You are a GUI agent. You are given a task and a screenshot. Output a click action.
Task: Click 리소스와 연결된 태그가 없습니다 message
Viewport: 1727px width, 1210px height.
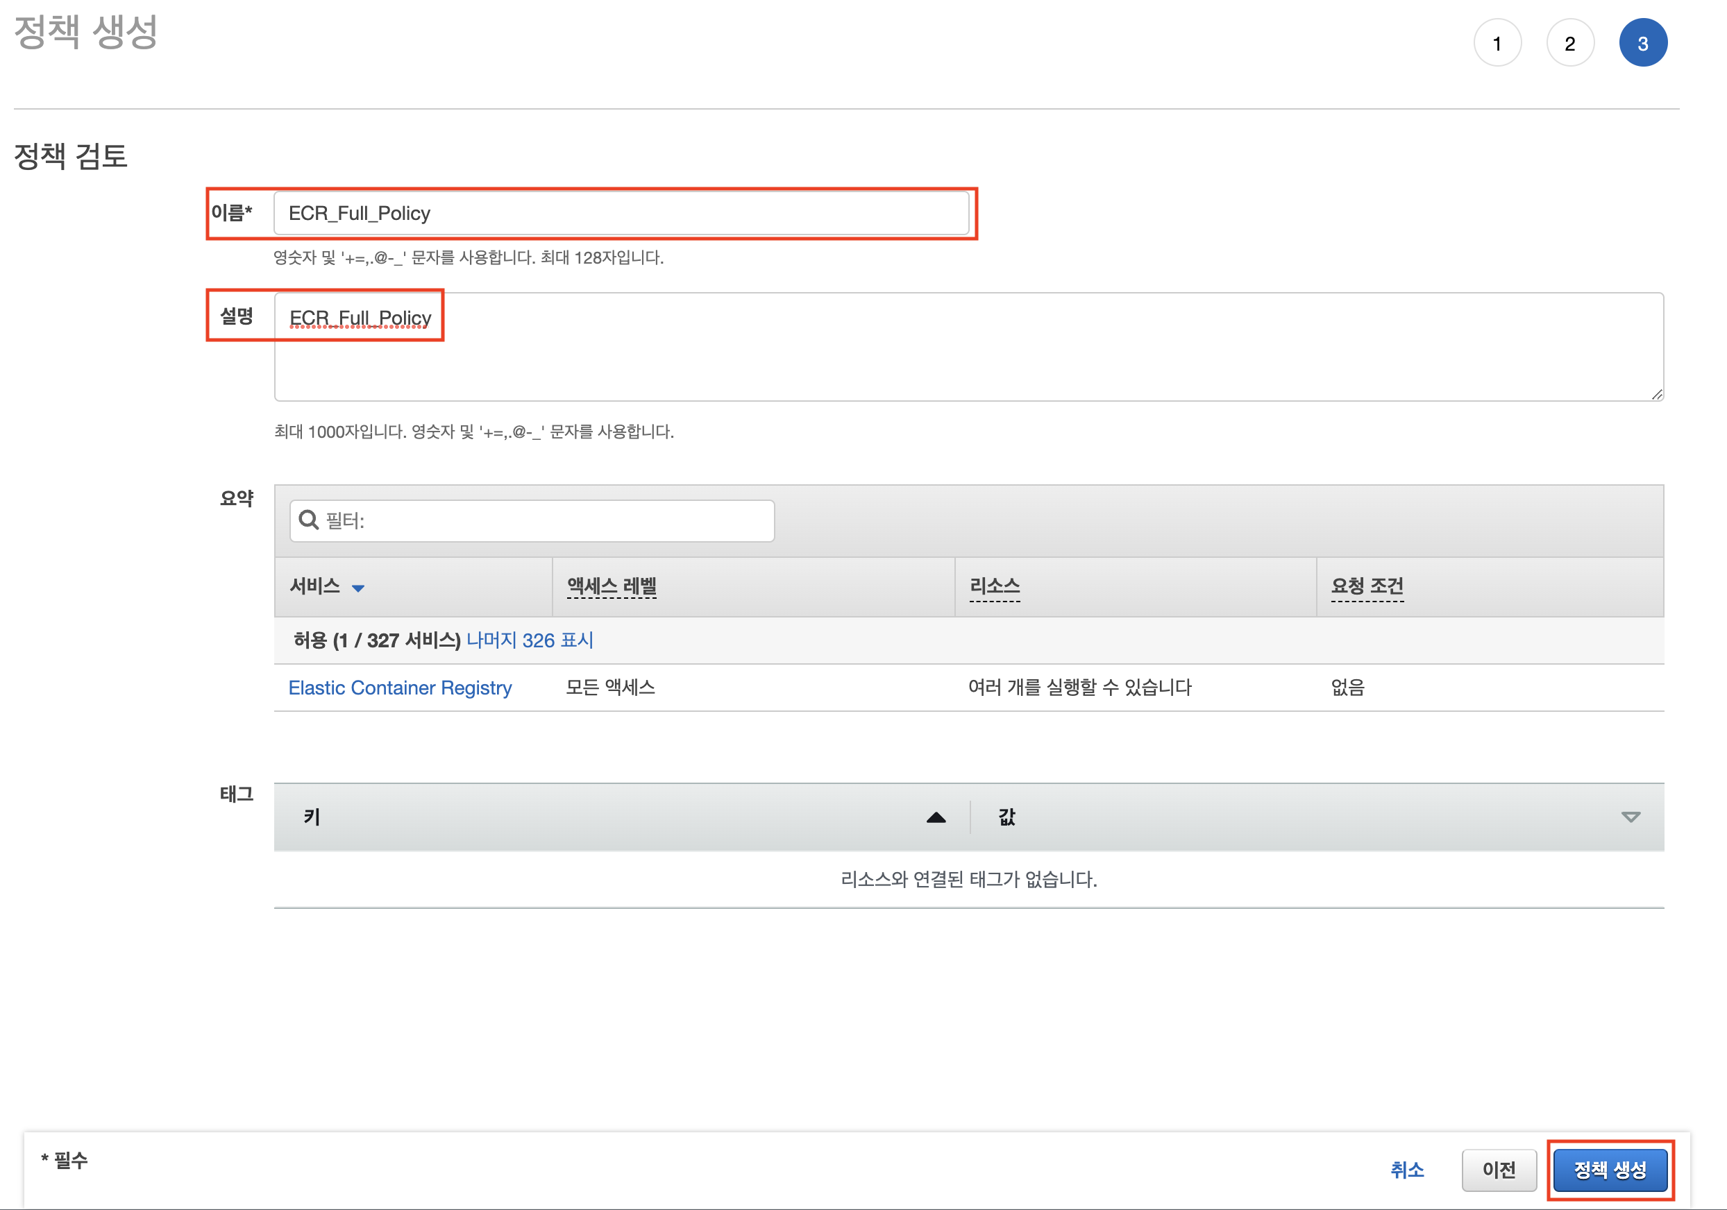(969, 879)
